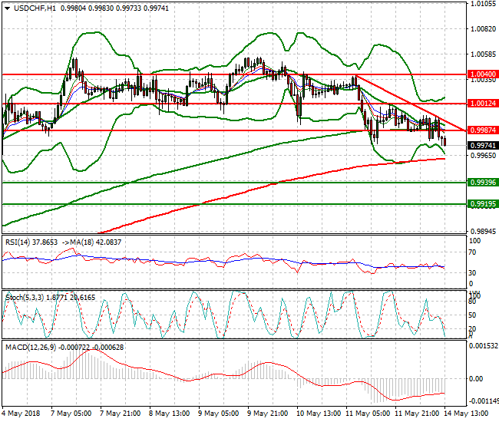The width and height of the screenshot is (499, 422).
Task: Click the 1.00124 red price level label
Action: pos(483,104)
